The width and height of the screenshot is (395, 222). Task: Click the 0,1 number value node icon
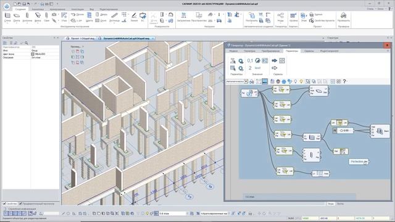click(x=250, y=60)
